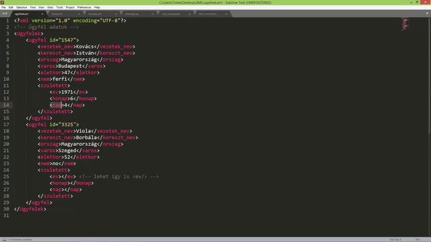Click the eletkor value "47"

click(67, 73)
